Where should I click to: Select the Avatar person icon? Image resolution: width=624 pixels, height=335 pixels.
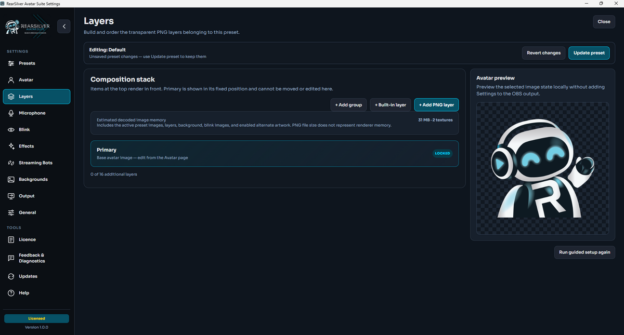click(x=11, y=80)
